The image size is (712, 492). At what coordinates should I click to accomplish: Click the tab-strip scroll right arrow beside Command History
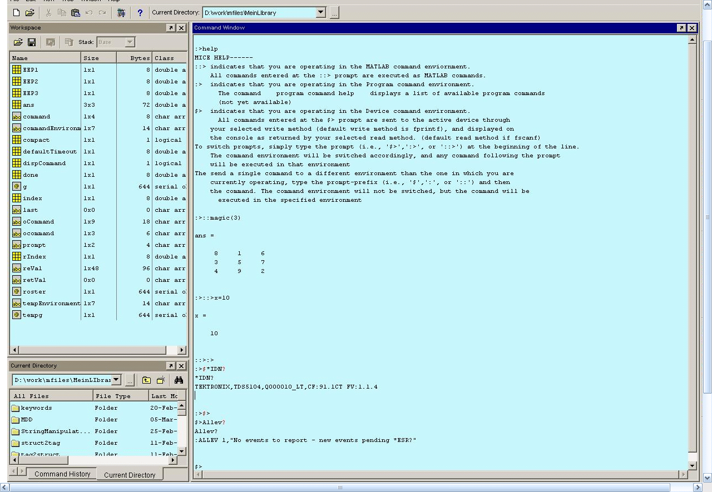click(x=22, y=472)
